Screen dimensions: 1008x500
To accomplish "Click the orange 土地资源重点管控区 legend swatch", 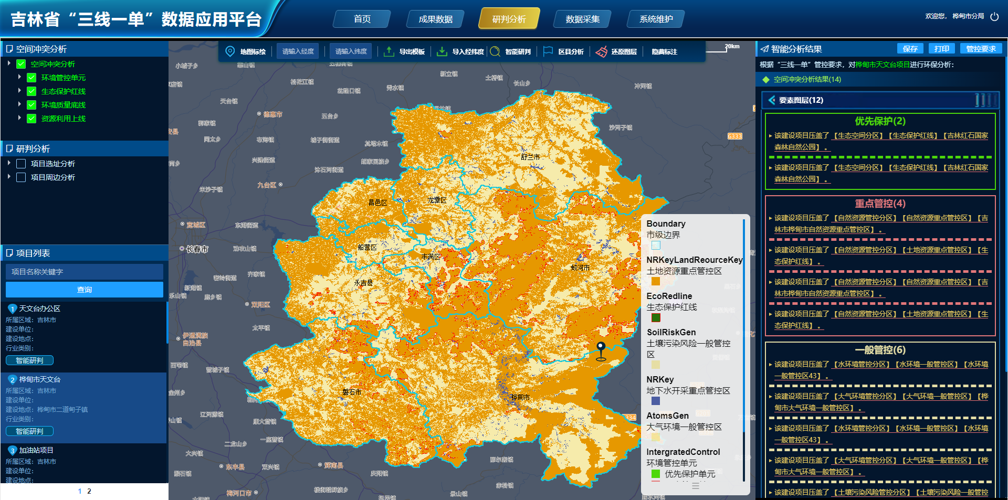I will pyautogui.click(x=656, y=281).
